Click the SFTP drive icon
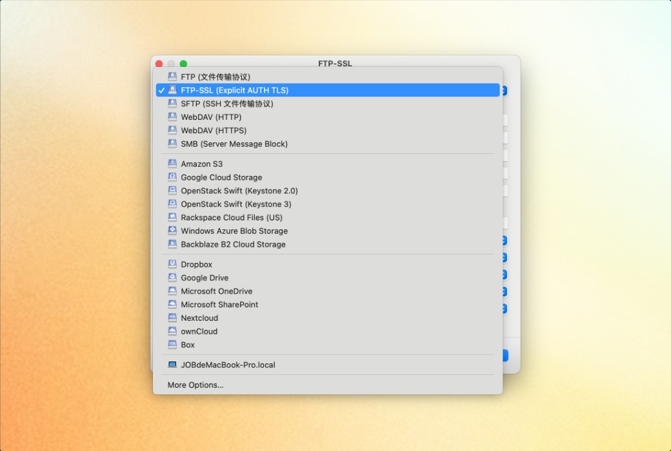The image size is (671, 451). (172, 104)
